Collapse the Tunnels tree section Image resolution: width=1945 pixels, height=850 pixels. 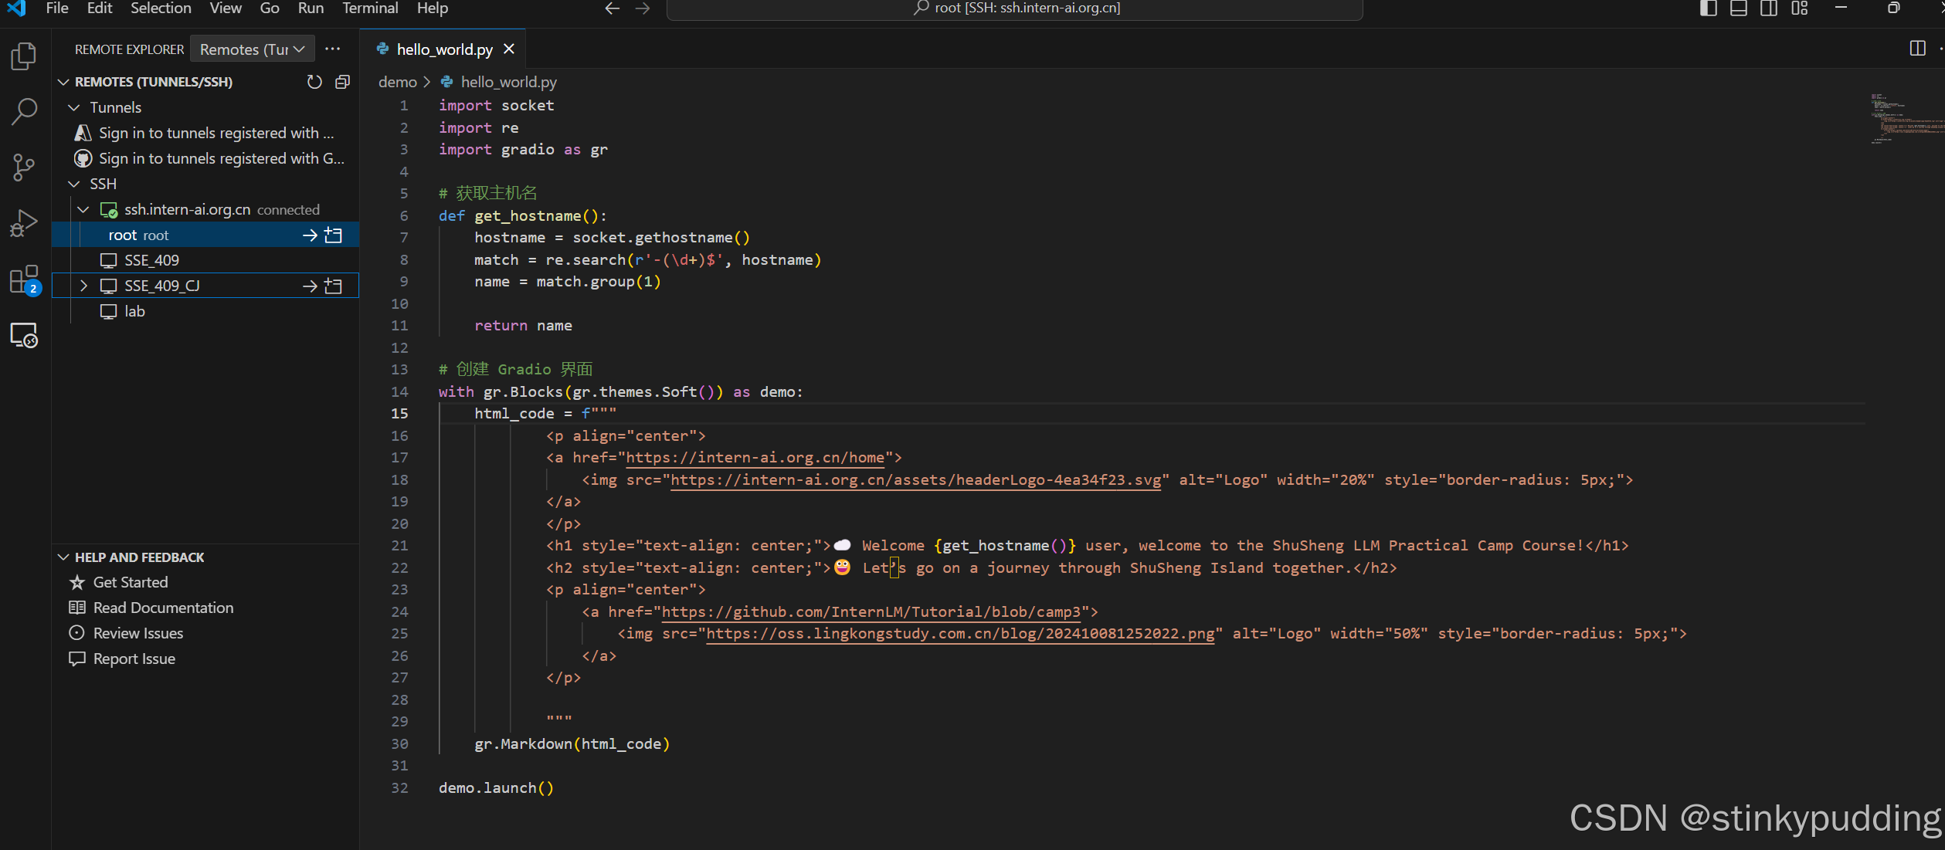(x=75, y=107)
